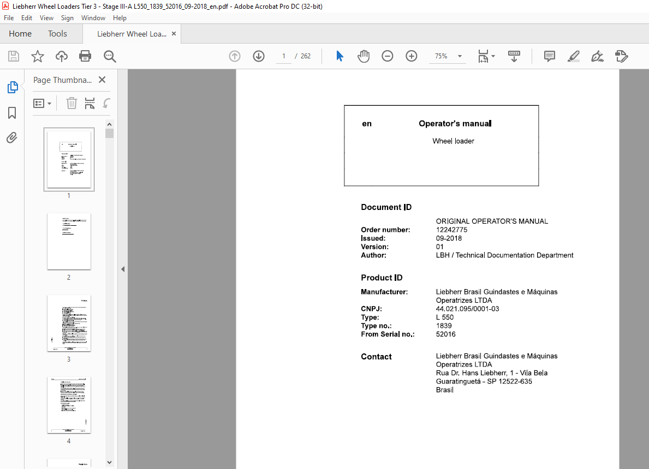Select the Liebherr Wheel Loa... document tab

pos(132,34)
